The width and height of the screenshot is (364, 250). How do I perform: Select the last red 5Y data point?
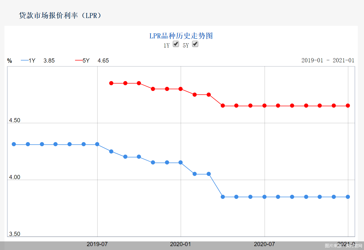[x=348, y=106]
